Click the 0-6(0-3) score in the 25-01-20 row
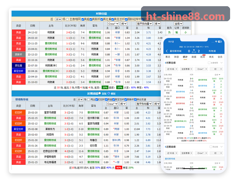The height and width of the screenshot is (184, 236). 69,157
